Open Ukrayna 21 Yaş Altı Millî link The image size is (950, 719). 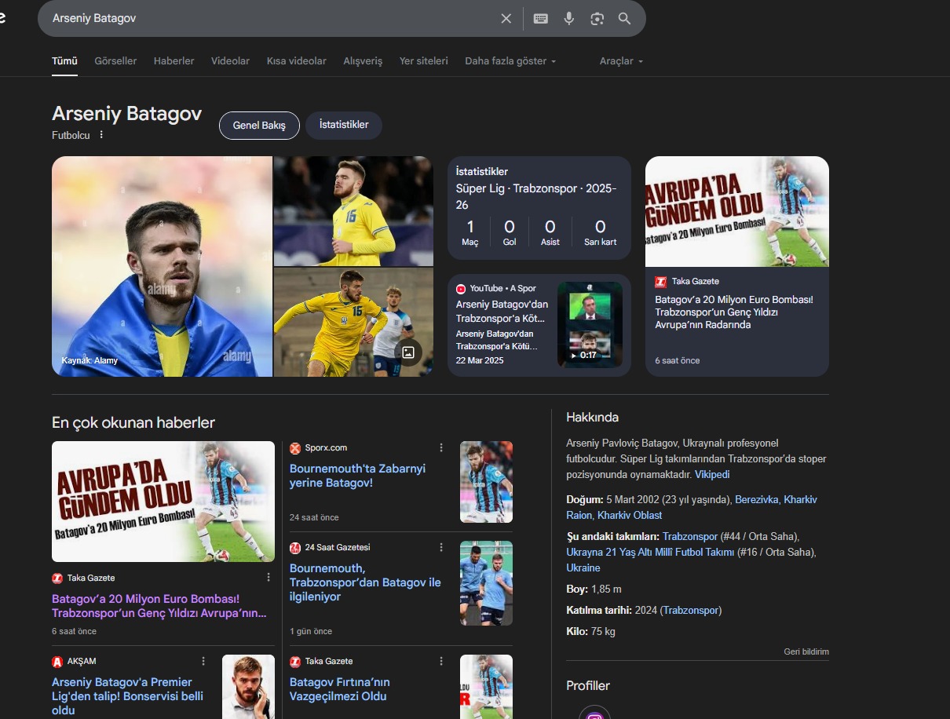tap(650, 552)
